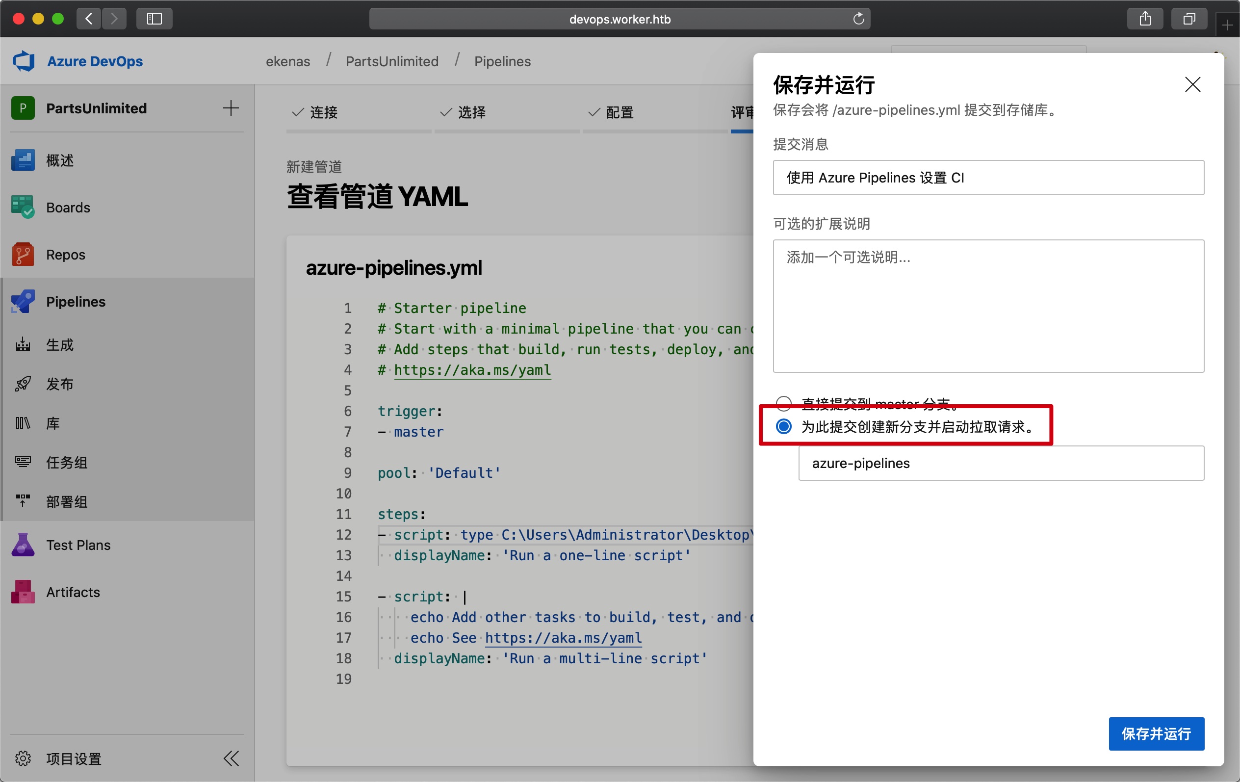Open the Boards section icon

coord(23,207)
